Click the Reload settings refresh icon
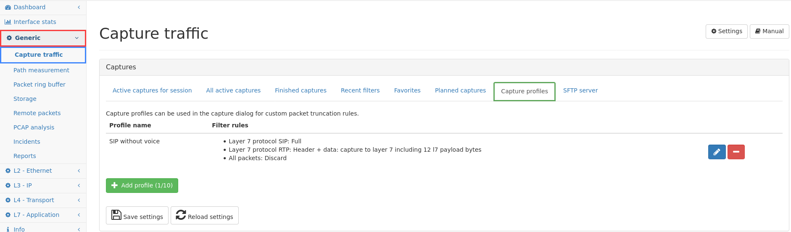The height and width of the screenshot is (232, 791). click(x=181, y=215)
